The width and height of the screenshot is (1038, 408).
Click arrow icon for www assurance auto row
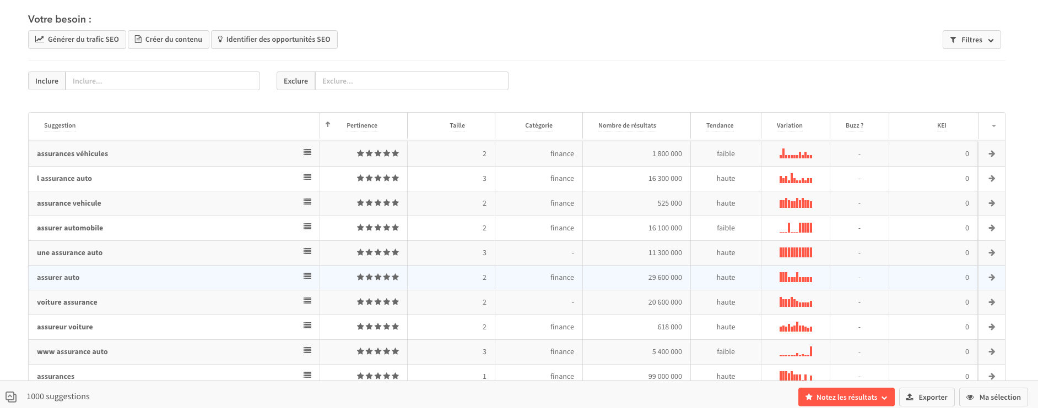point(992,352)
